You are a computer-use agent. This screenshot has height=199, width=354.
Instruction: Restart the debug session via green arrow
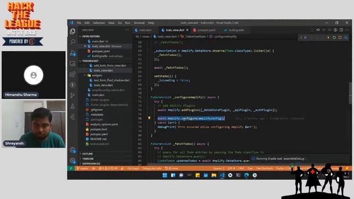(x=334, y=38)
